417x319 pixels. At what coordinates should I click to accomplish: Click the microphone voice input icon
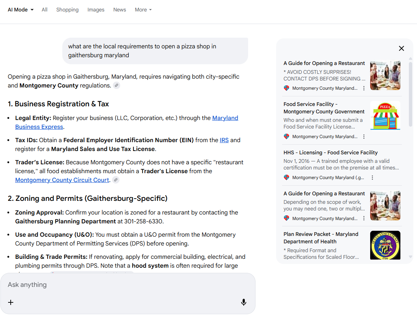point(243,302)
